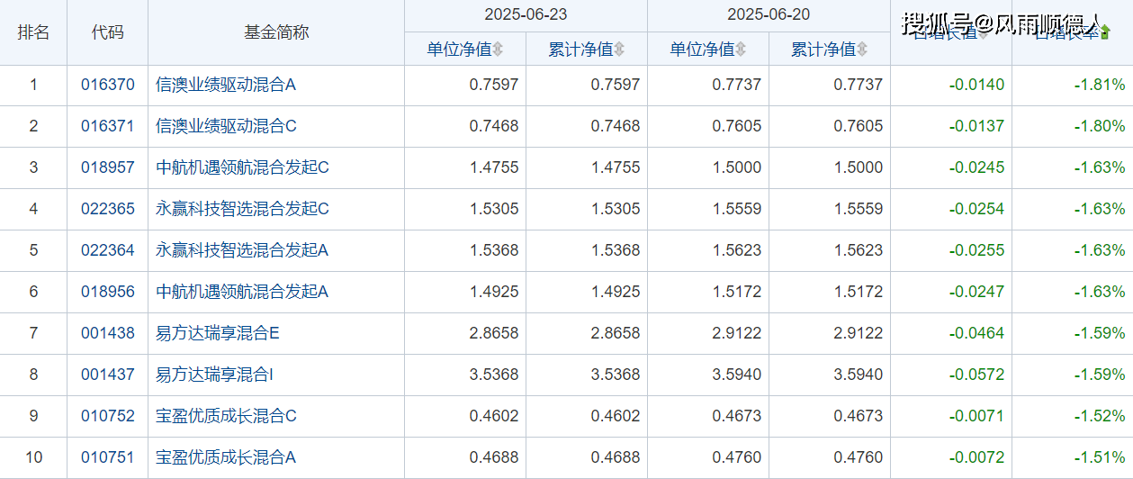Sort by 2025-06-23 单位净值 arrow icon

(x=498, y=50)
